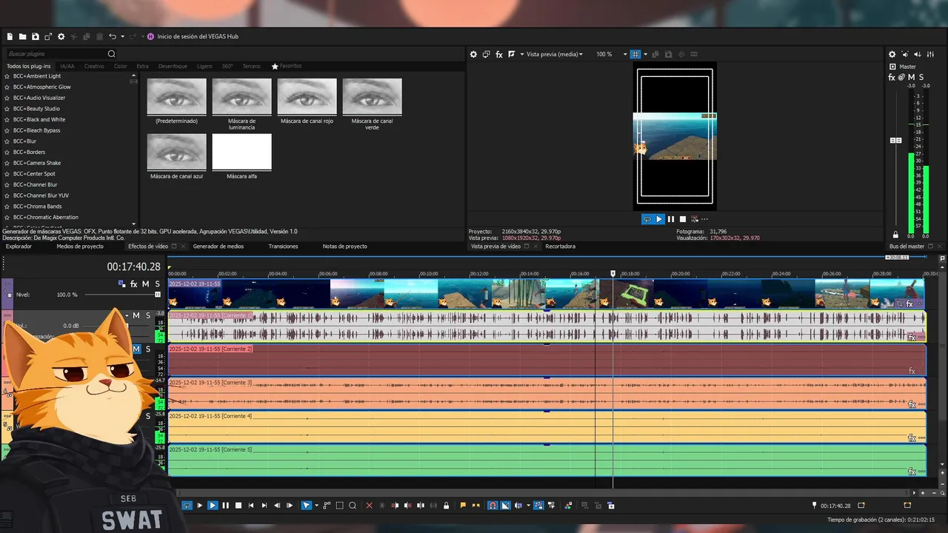Open Master bus audio settings gear
Viewport: 948px width, 533px height.
(x=892, y=54)
